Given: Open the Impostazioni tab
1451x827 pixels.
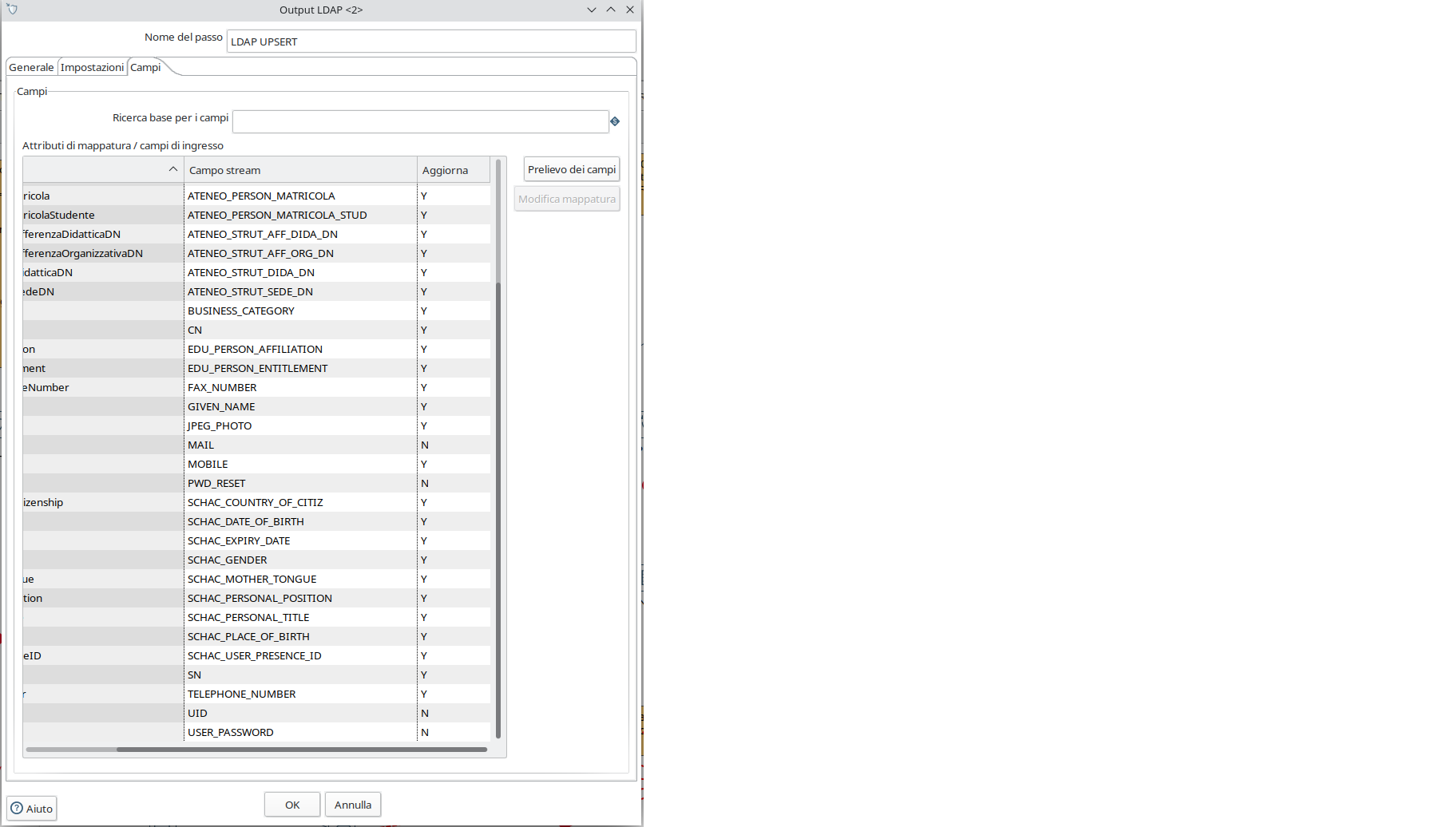Looking at the screenshot, I should pos(92,67).
